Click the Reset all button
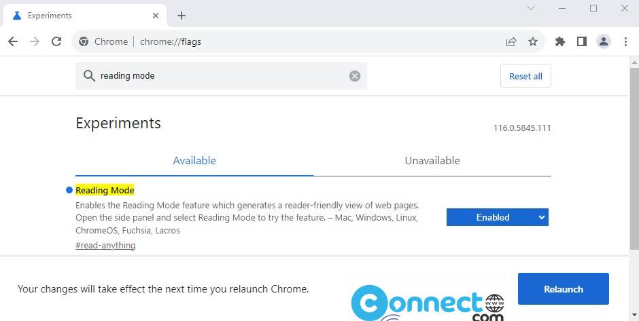Viewport: 639px width, 321px height. click(525, 76)
